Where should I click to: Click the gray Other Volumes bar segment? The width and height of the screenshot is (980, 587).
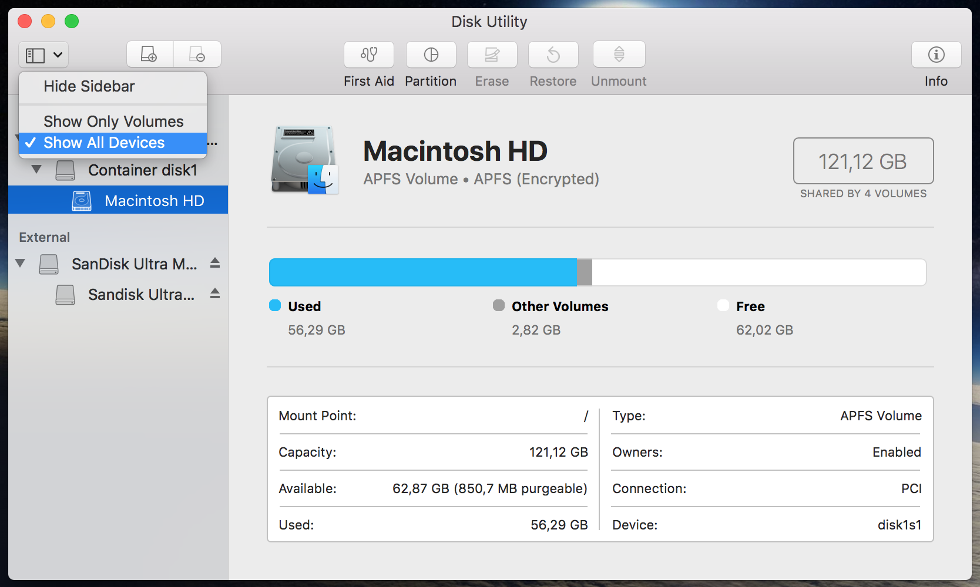pyautogui.click(x=585, y=272)
